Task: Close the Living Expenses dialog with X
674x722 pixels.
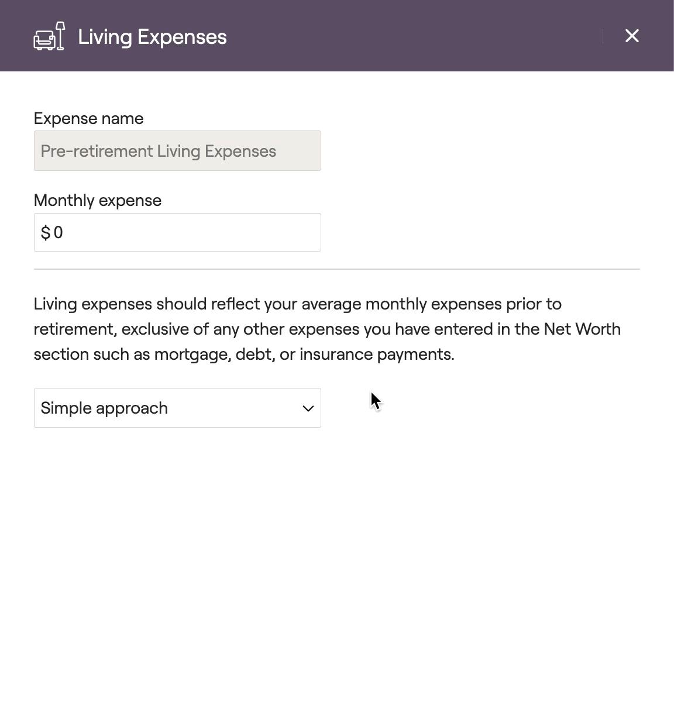Action: point(632,36)
